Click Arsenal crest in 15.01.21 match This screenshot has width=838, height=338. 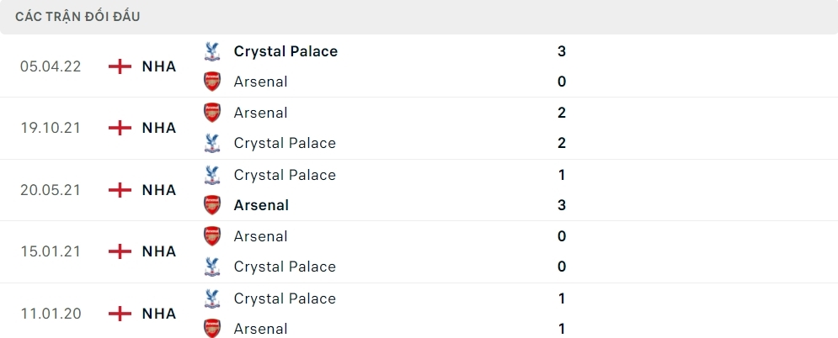pyautogui.click(x=212, y=236)
